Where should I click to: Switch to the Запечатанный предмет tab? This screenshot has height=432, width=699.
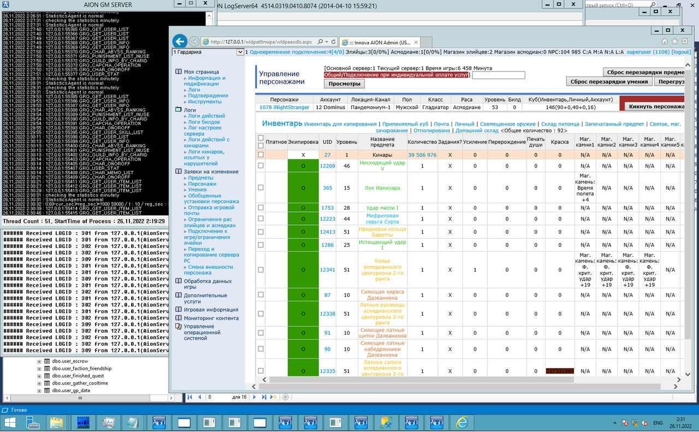click(614, 124)
